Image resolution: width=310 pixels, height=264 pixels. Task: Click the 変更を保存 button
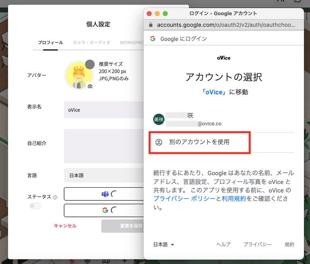click(x=123, y=226)
